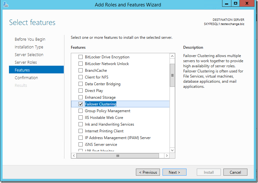Maximize the wizard window

(236, 4)
